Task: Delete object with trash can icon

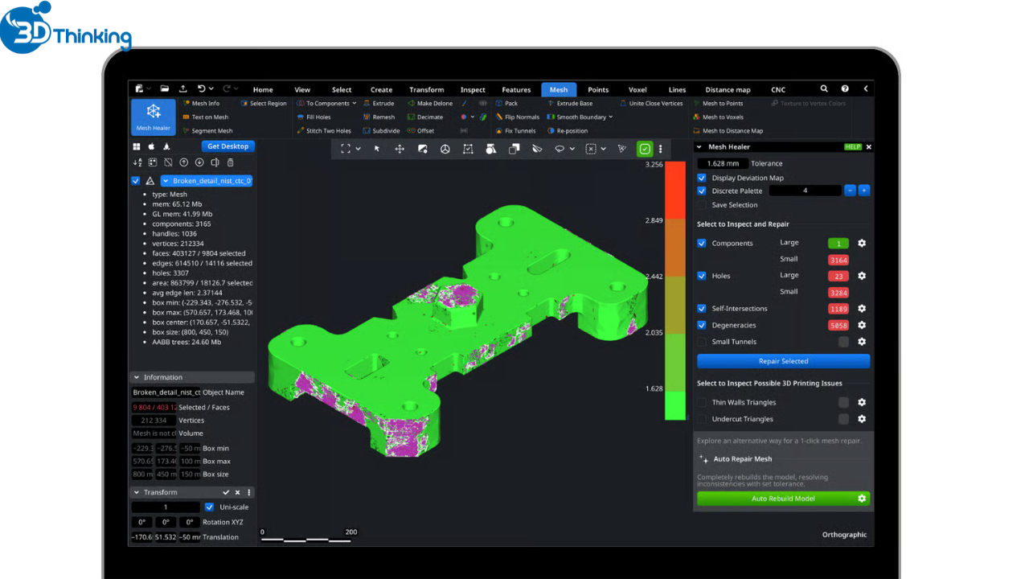Action: click(x=230, y=162)
